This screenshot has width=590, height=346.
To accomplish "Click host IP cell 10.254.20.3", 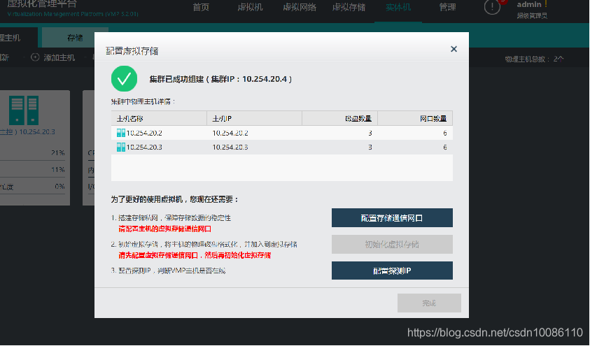I will tap(230, 147).
